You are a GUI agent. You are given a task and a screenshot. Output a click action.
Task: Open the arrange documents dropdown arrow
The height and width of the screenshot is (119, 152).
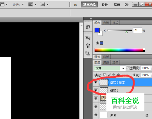(x=35, y=5)
